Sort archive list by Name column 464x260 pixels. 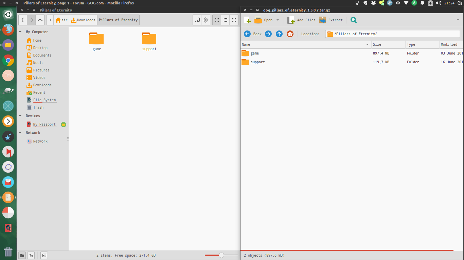306,44
